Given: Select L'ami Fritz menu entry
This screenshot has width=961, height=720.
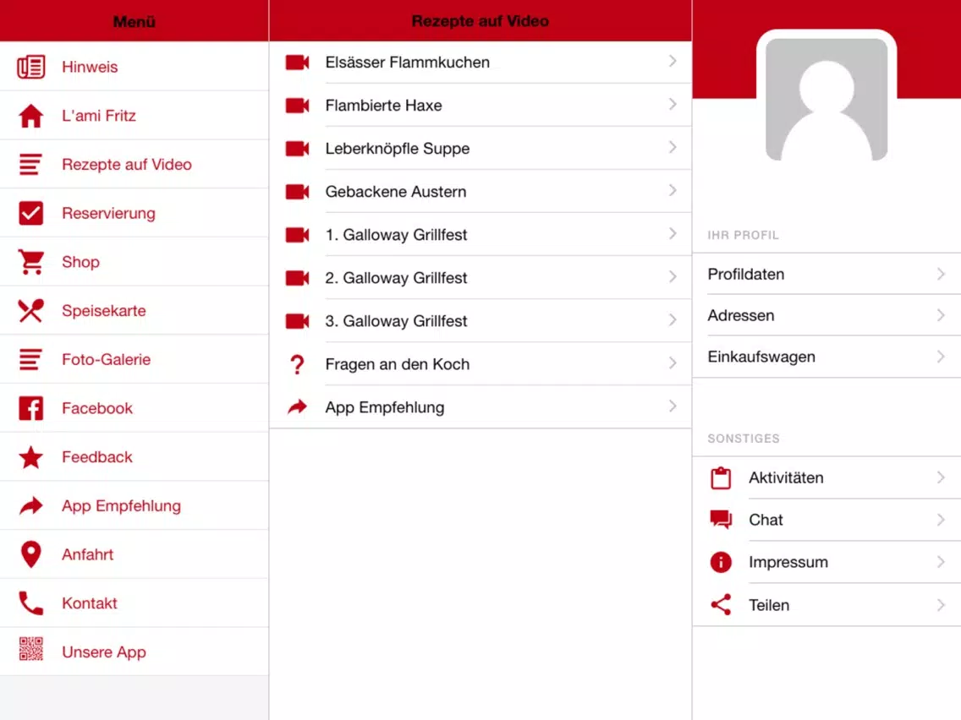Looking at the screenshot, I should pos(135,116).
